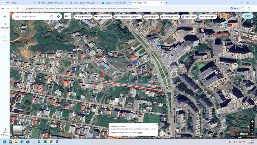Image resolution: width=257 pixels, height=145 pixels.
Task: Click the shopping cart pin near 2 ნაბიჯი
Action: 159,47
